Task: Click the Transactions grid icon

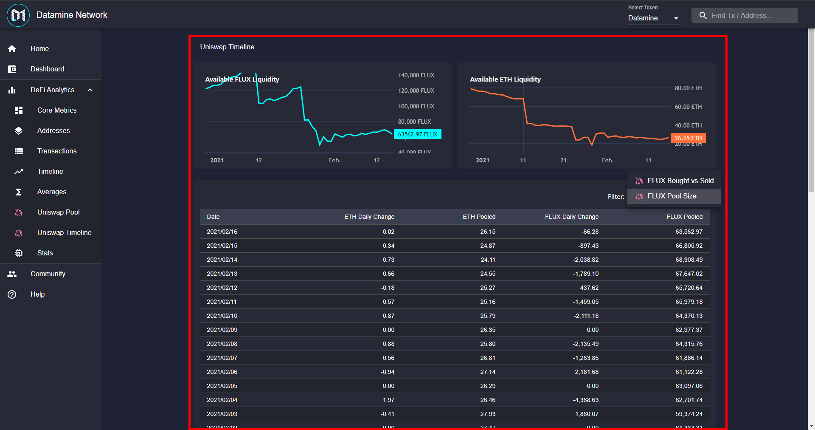Action: pos(19,151)
